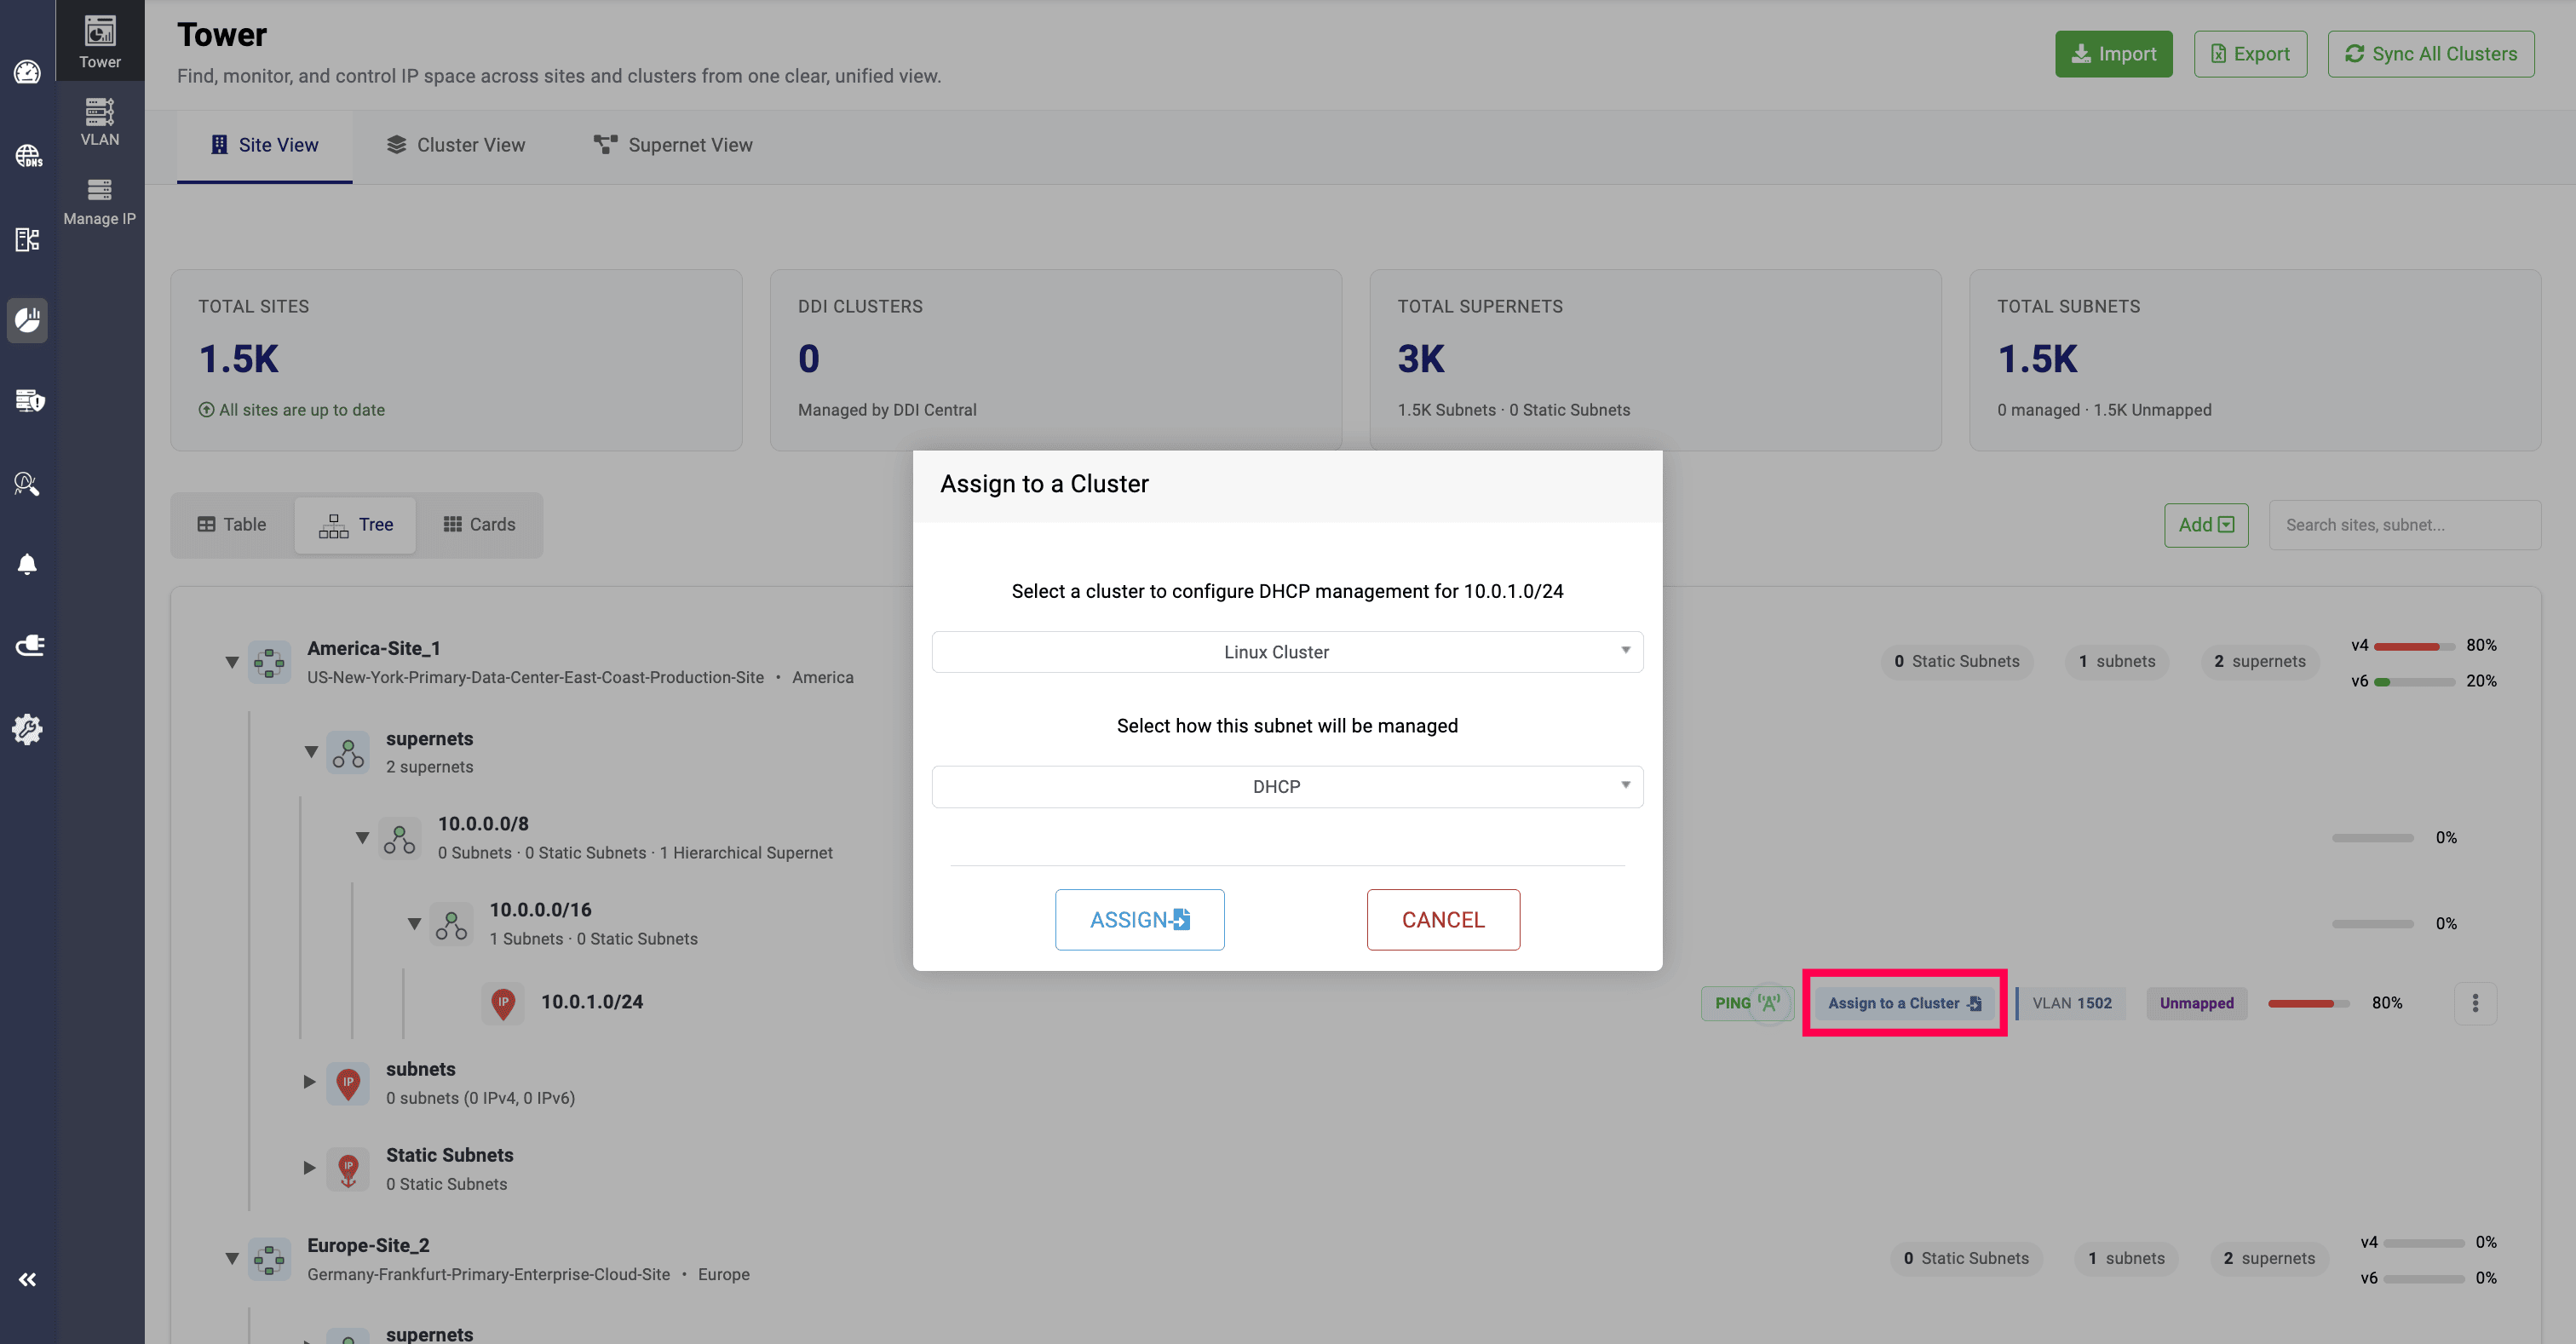
Task: Click the ASSIGN button in dialog
Action: tap(1139, 920)
